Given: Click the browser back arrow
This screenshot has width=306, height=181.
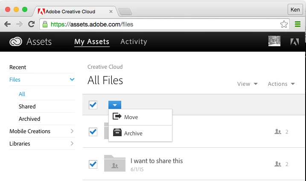Looking at the screenshot, I should 7,24.
